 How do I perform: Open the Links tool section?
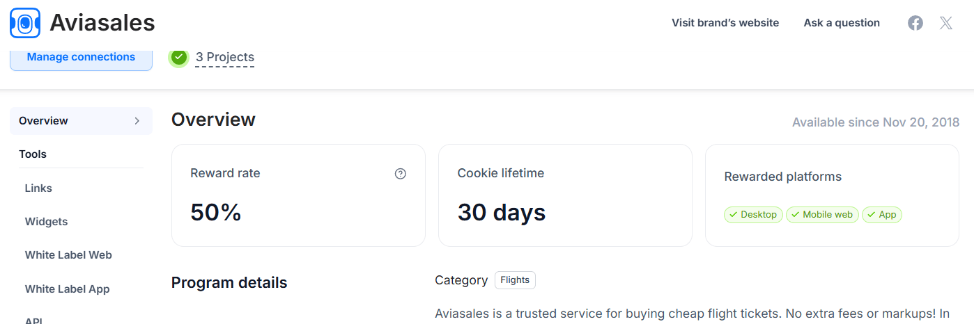click(x=38, y=188)
